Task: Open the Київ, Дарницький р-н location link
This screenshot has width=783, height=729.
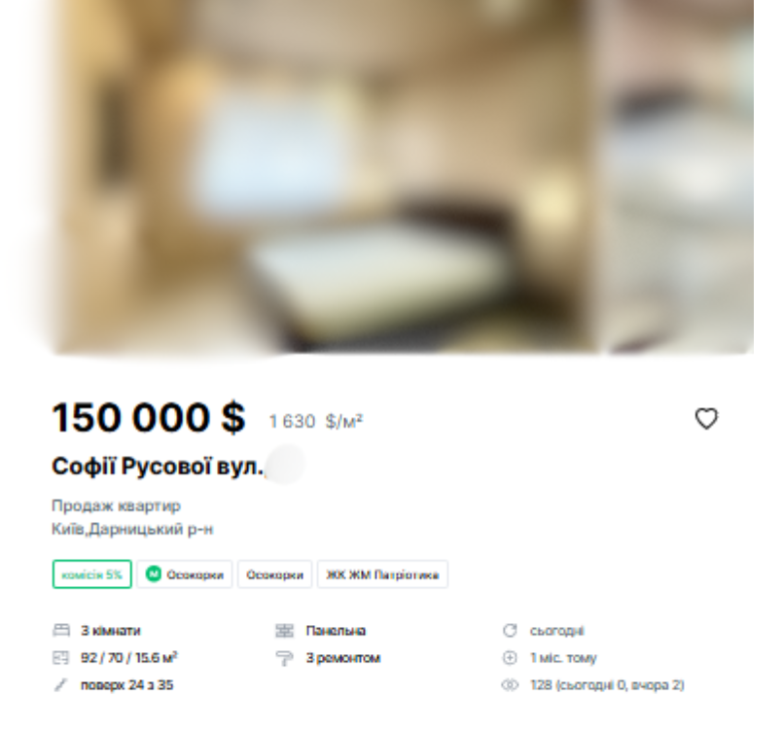Action: 132,529
